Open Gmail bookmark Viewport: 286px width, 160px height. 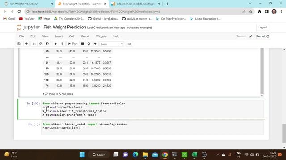pos(9,19)
